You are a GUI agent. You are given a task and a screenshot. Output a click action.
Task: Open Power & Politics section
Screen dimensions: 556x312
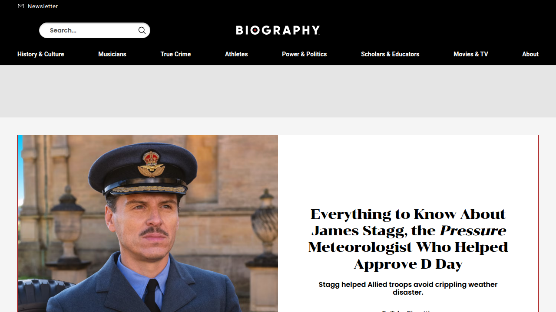point(304,54)
